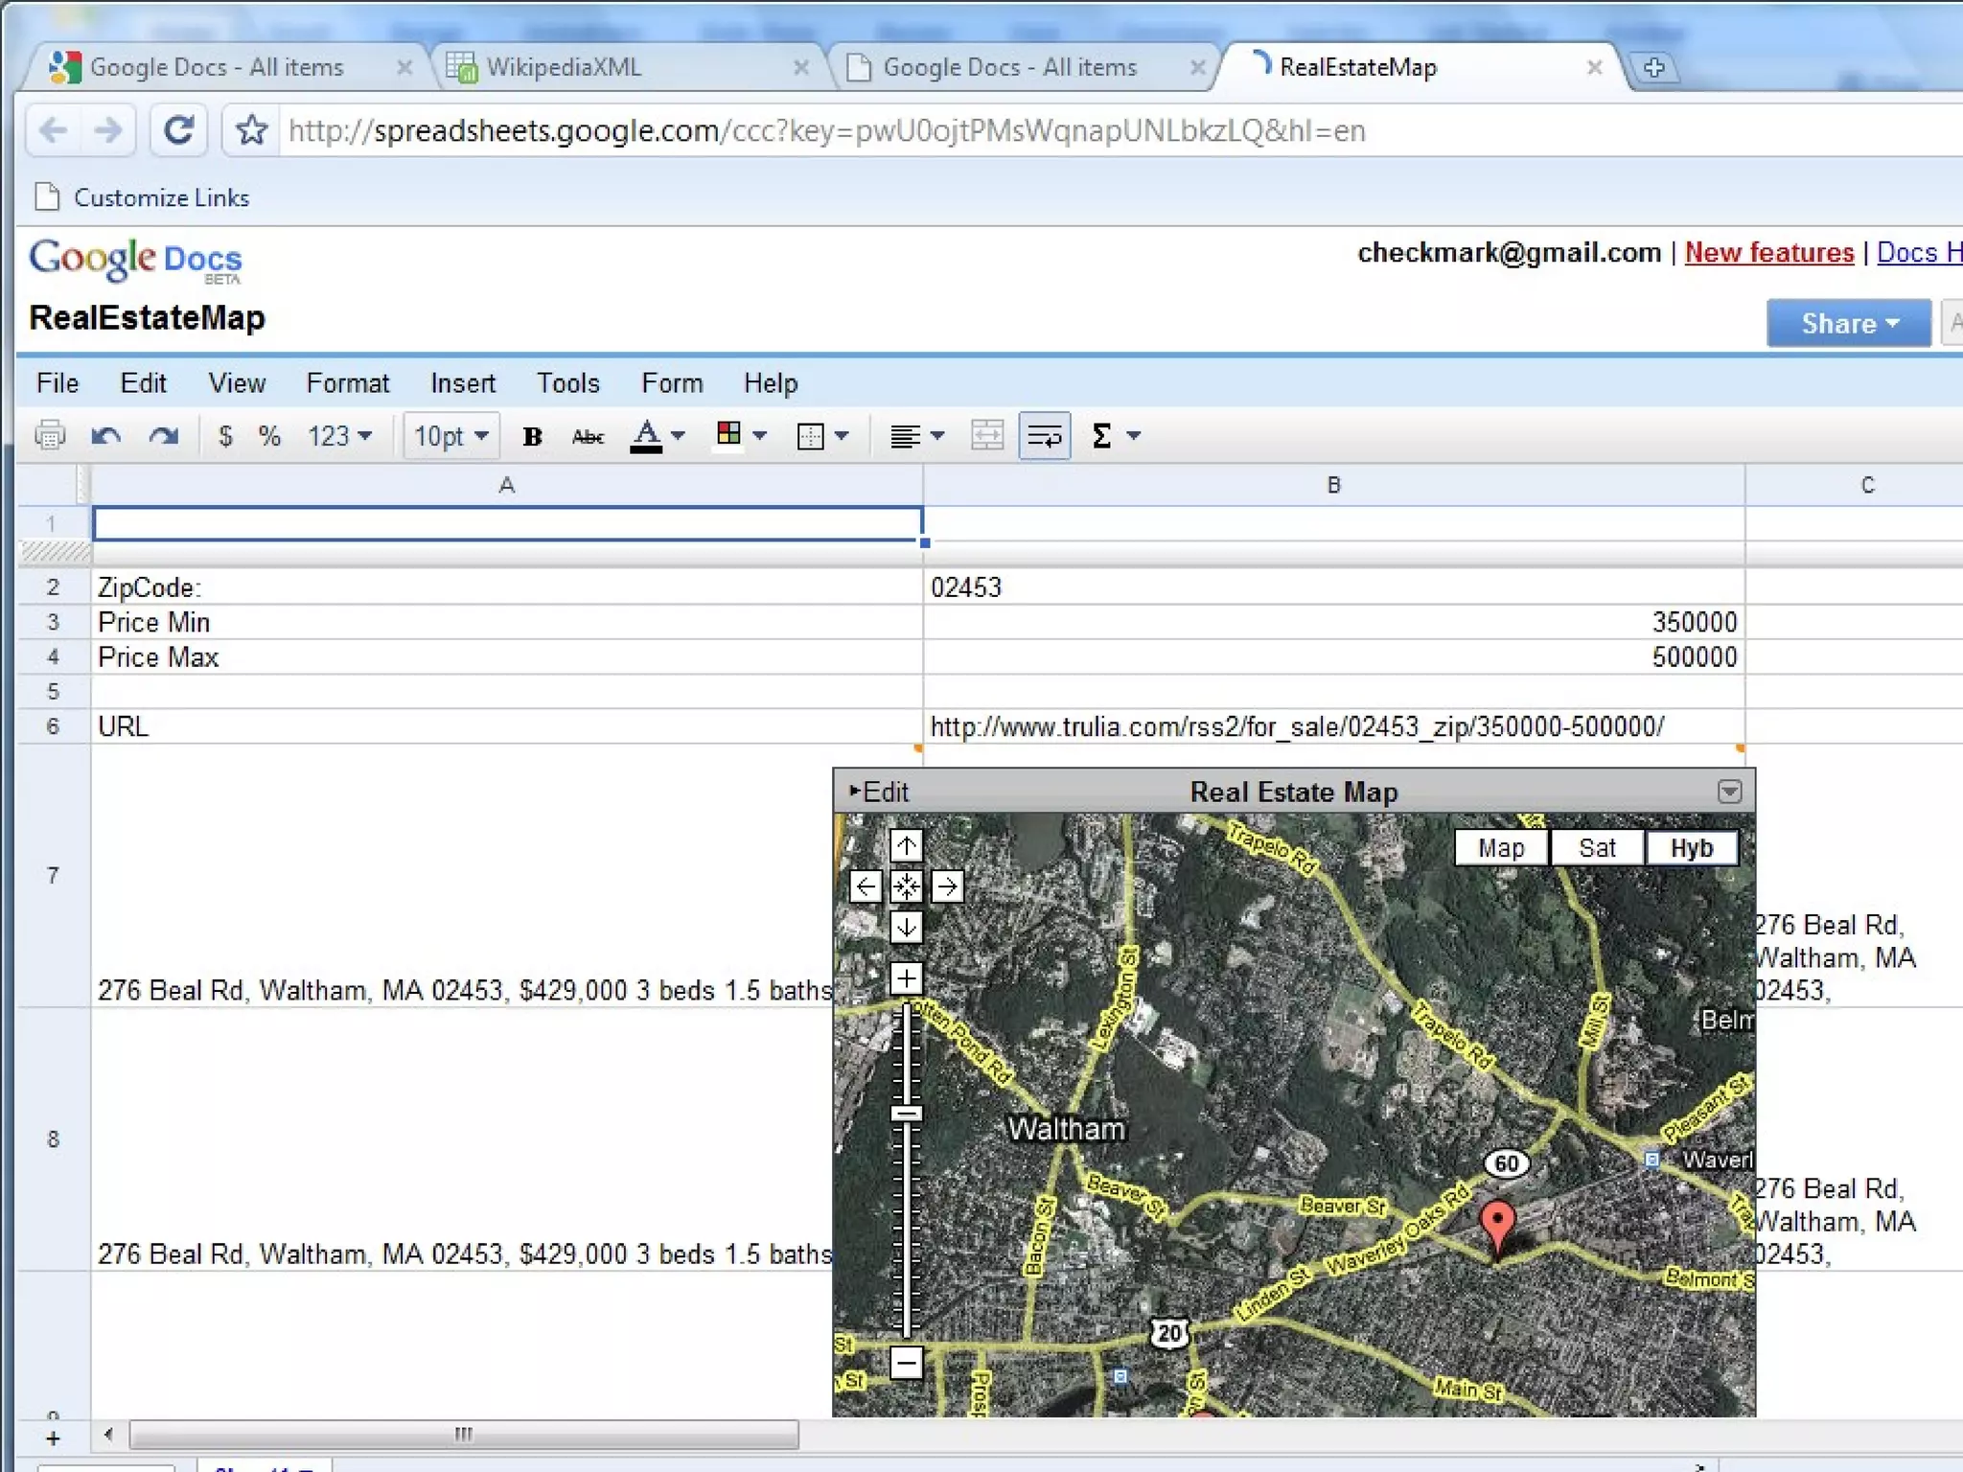1963x1472 pixels.
Task: Switch map to Hyb view
Action: pyautogui.click(x=1691, y=848)
